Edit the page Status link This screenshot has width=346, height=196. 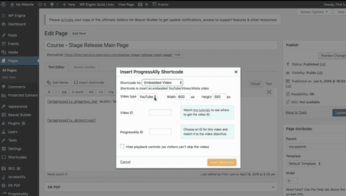click(323, 64)
